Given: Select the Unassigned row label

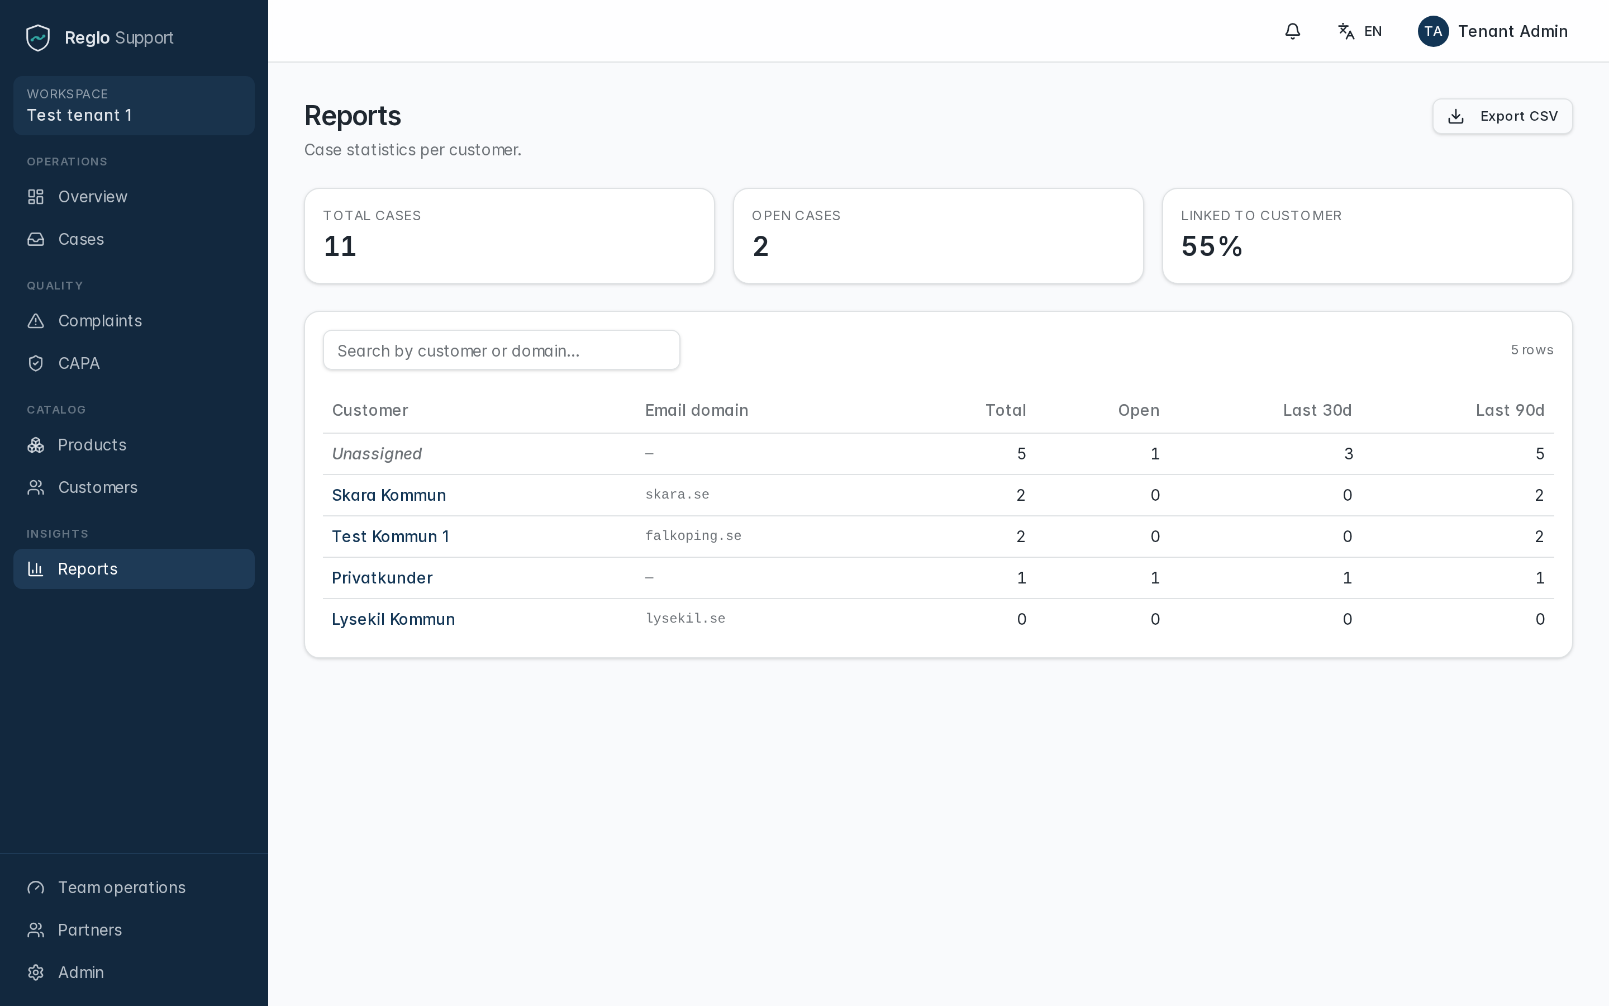Looking at the screenshot, I should coord(377,454).
